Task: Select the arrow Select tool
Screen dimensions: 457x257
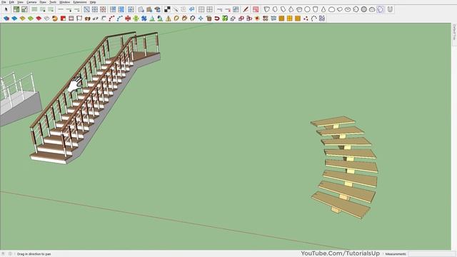Action: click(6, 9)
